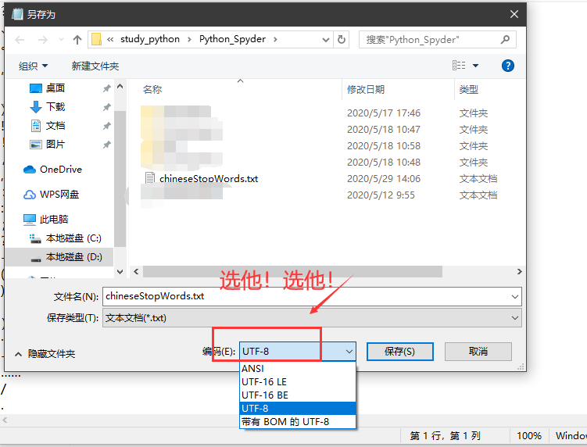Screen dimensions: 587x447
Task: Select 下载 in the navigation pane
Action: (55, 107)
